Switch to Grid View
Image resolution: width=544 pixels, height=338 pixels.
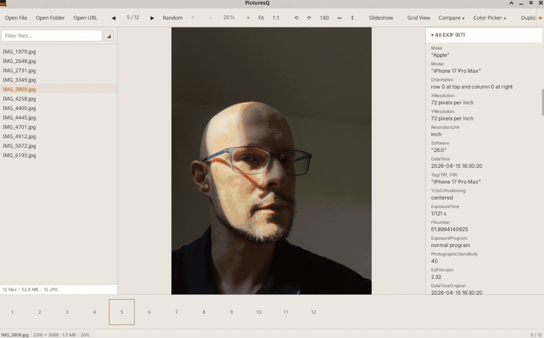click(x=418, y=18)
